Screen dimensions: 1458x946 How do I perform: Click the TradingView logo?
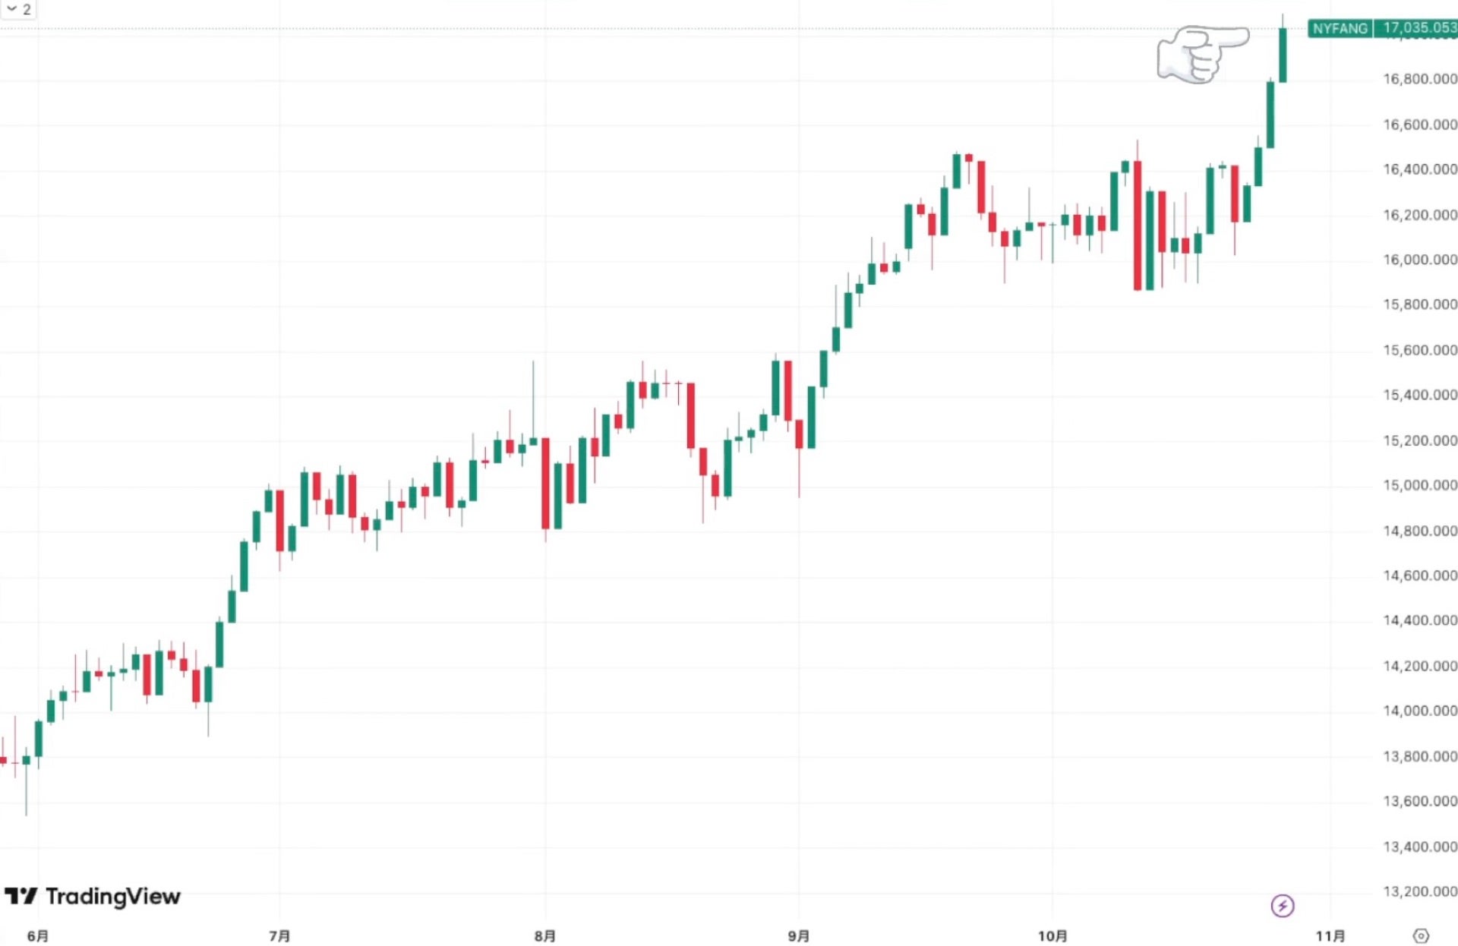(93, 897)
